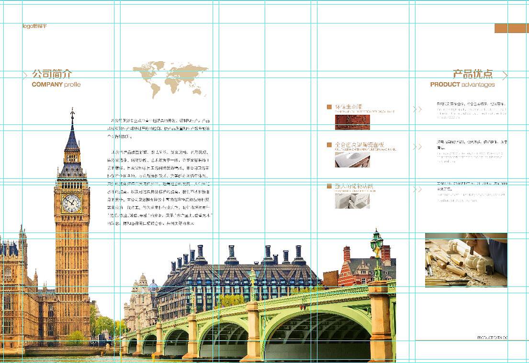
Task: Select the company introduction body text block
Action: [x=158, y=172]
